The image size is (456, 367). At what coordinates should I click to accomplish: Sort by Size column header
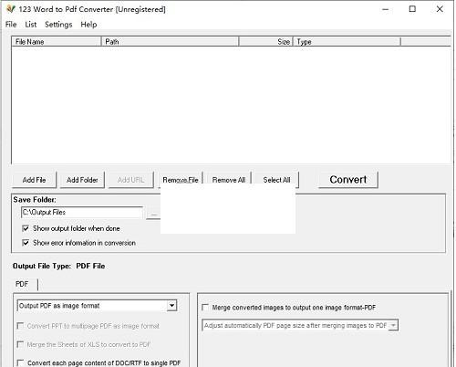(x=266, y=42)
